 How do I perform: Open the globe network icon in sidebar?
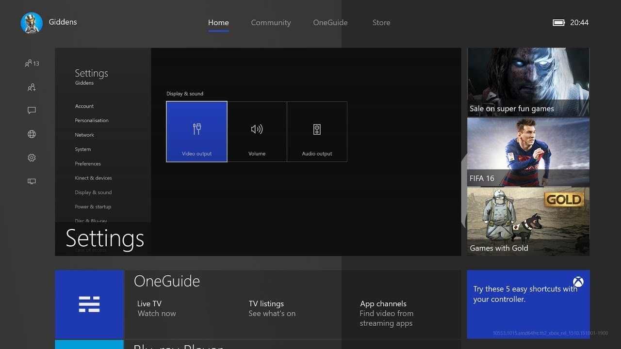coord(32,134)
